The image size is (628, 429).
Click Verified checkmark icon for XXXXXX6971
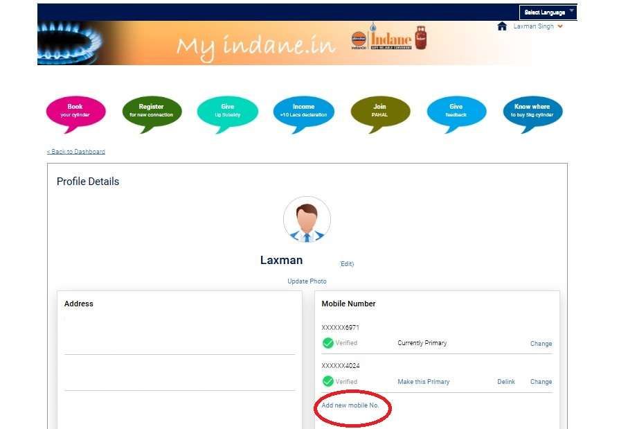[328, 343]
